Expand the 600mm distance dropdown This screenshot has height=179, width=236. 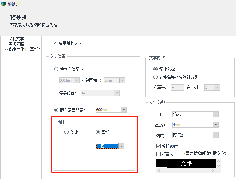[123, 110]
